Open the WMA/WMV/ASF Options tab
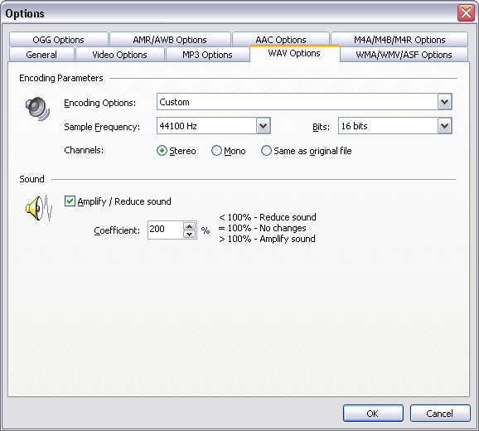The width and height of the screenshot is (479, 431). tap(404, 55)
